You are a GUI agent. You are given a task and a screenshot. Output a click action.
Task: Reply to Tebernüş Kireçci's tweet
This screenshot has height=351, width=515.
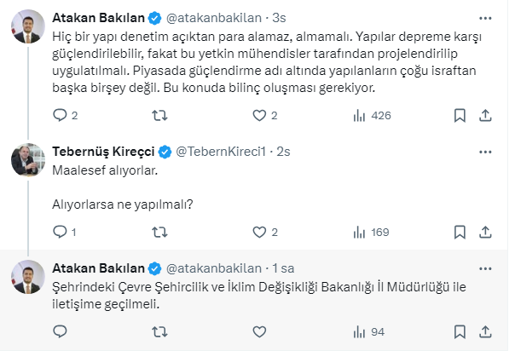pos(59,231)
